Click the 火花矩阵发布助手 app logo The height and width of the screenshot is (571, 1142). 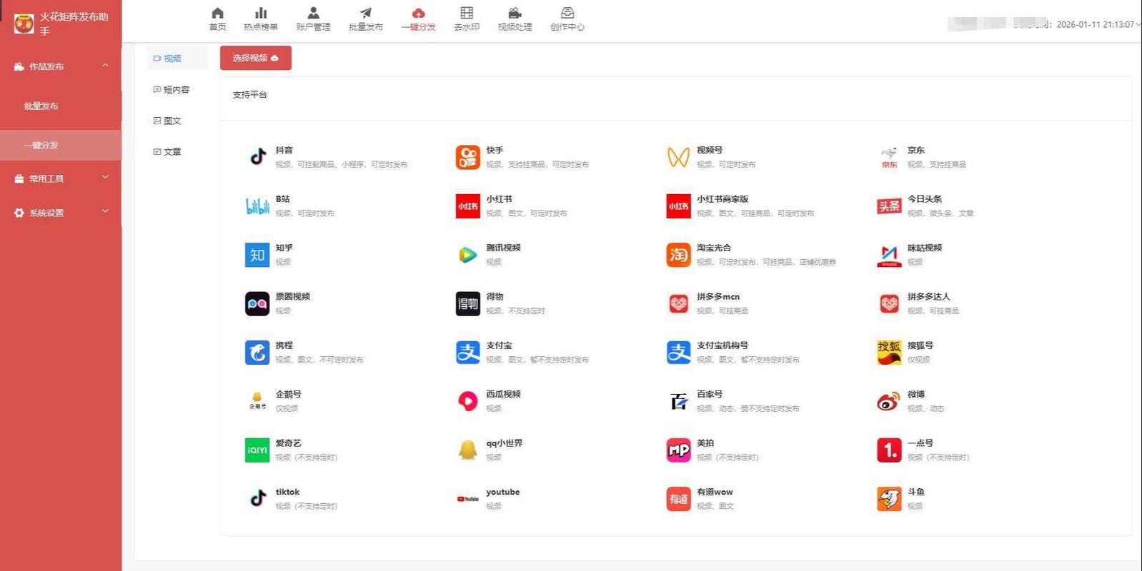pos(24,24)
